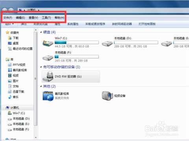Screen dimensions: 189x141
Task: Click the 计算机 icon in sidebar
Action: click(x=7, y=108)
